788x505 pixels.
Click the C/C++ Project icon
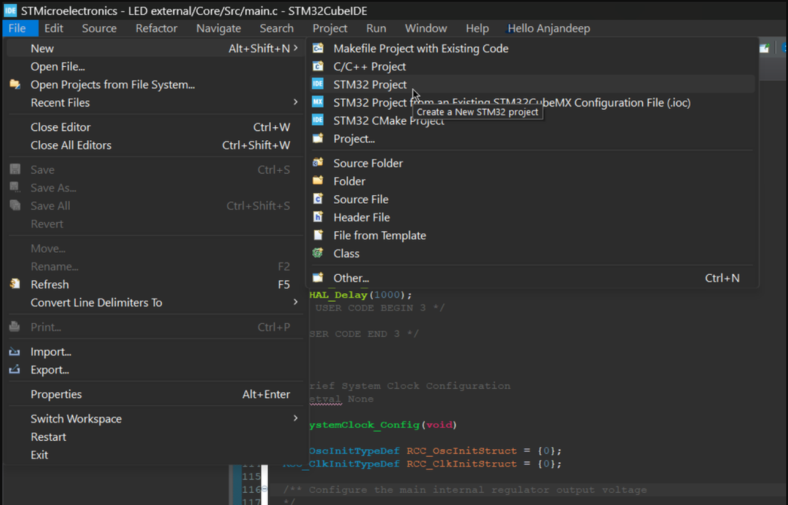pyautogui.click(x=318, y=66)
